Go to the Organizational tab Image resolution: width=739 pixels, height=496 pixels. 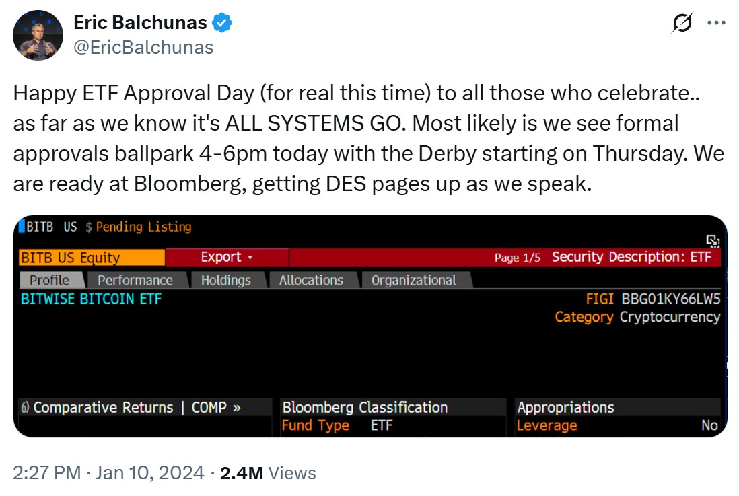pyautogui.click(x=413, y=280)
